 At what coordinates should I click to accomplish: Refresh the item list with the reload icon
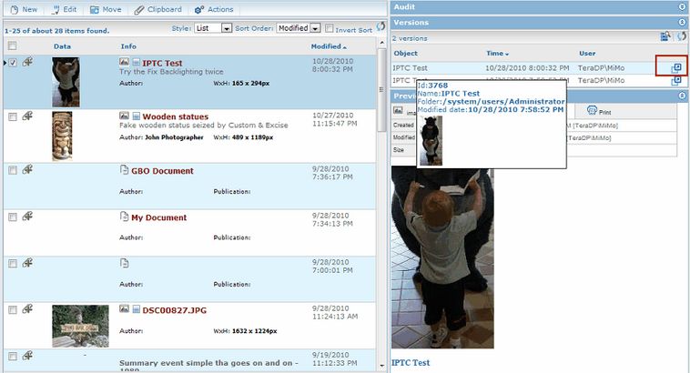381,27
